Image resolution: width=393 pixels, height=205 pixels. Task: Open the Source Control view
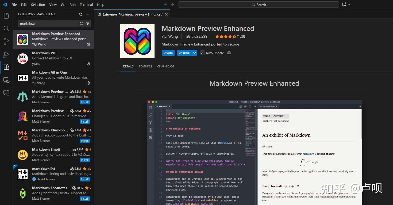click(x=6, y=41)
